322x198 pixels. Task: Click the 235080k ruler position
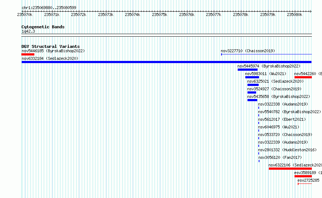[295, 15]
